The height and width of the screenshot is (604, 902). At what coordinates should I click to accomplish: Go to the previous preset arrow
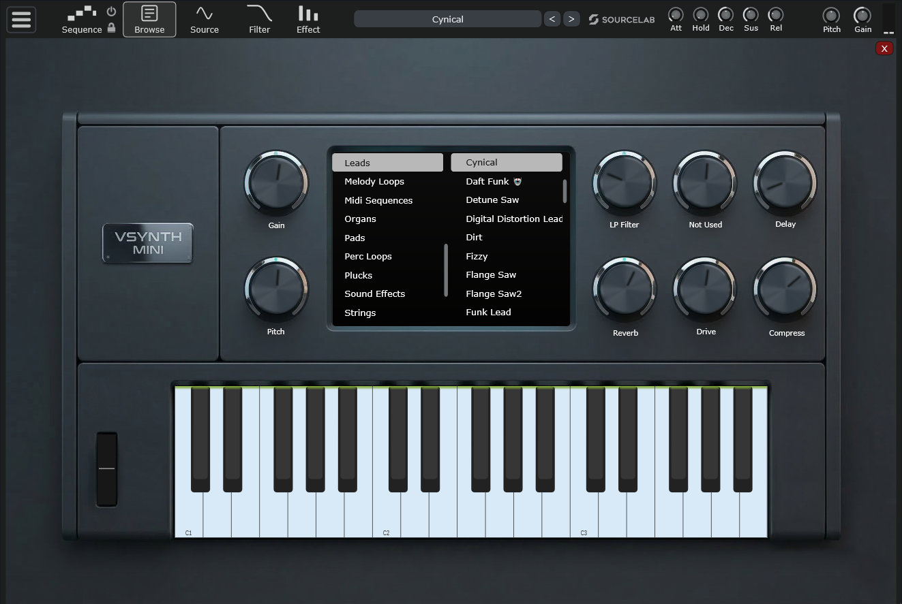click(x=552, y=19)
